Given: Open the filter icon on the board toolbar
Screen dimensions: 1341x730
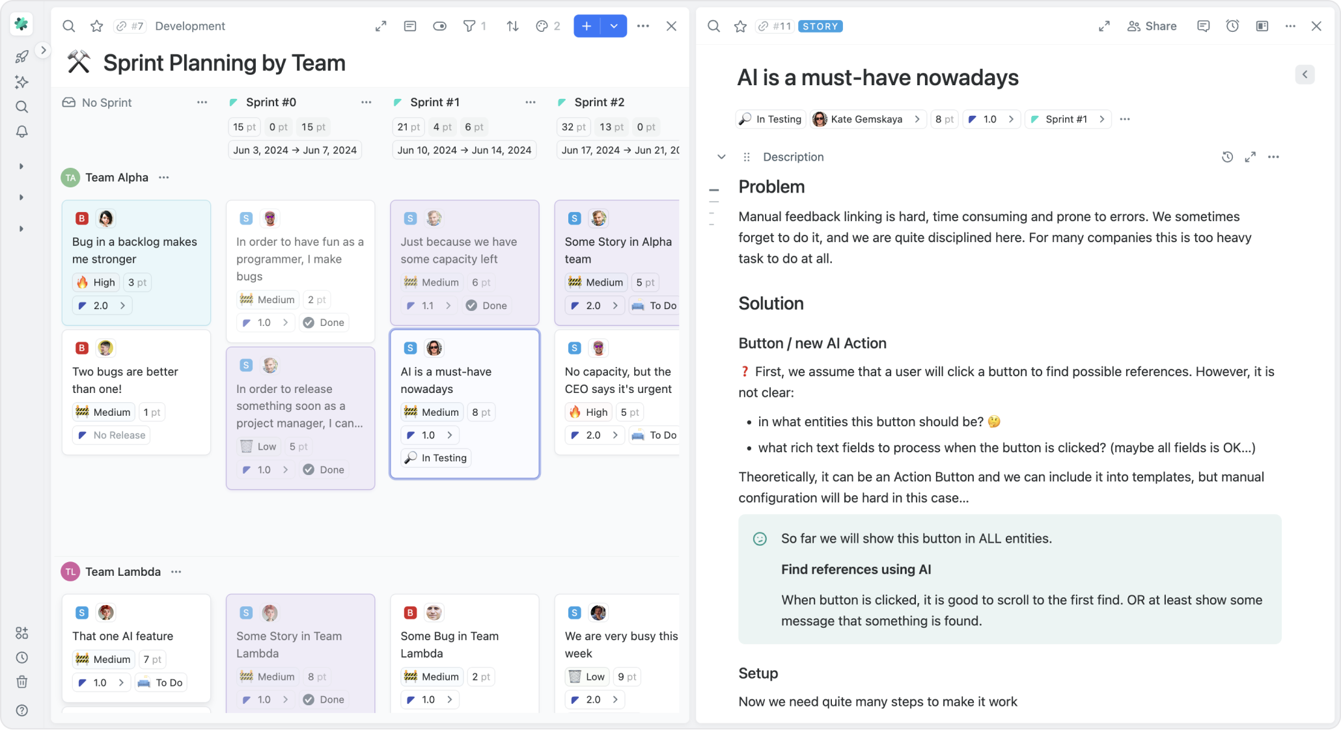Looking at the screenshot, I should [x=470, y=26].
